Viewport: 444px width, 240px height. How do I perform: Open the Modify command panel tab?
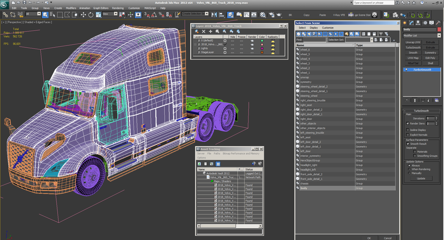click(x=411, y=23)
